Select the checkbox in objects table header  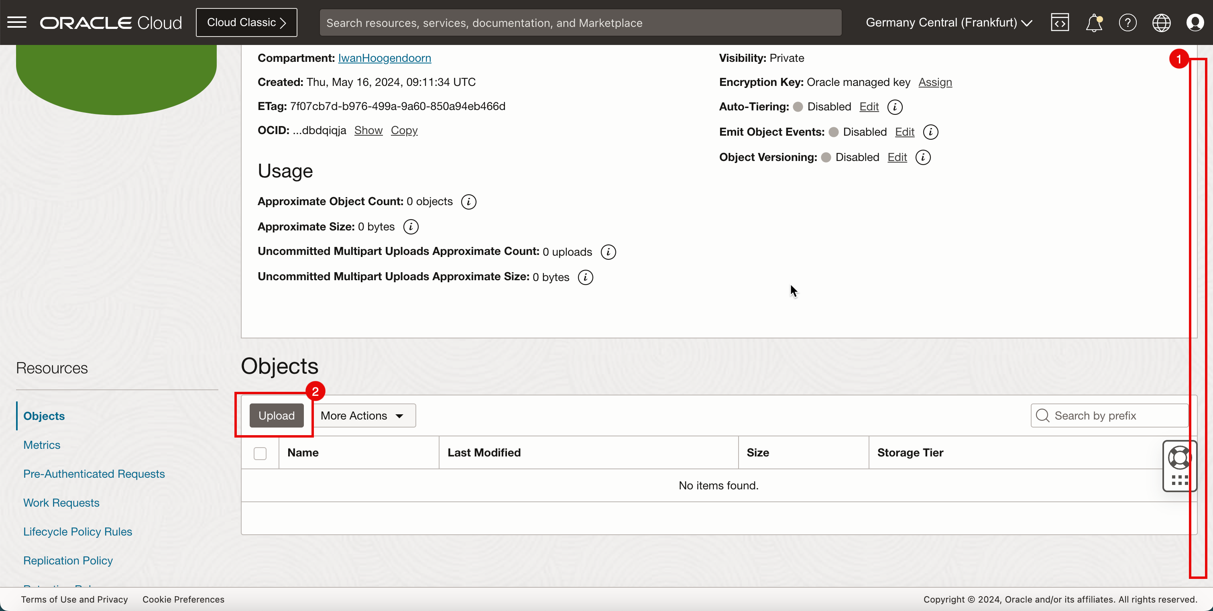259,453
